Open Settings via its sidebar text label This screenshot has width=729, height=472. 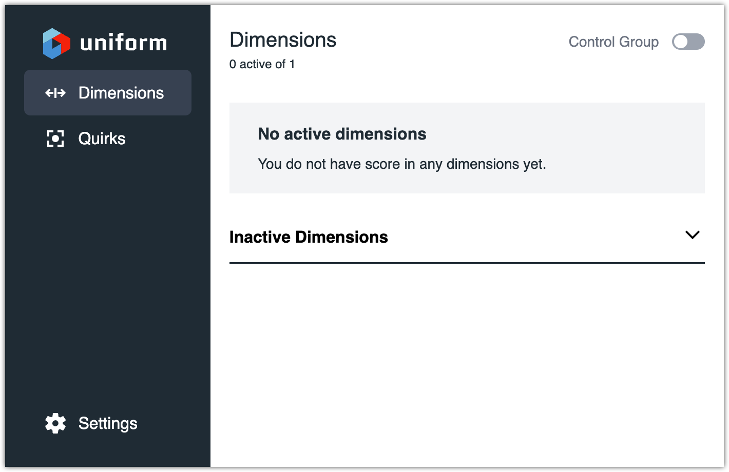coord(108,423)
